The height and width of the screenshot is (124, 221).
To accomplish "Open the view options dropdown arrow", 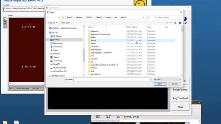I will 170,23.
